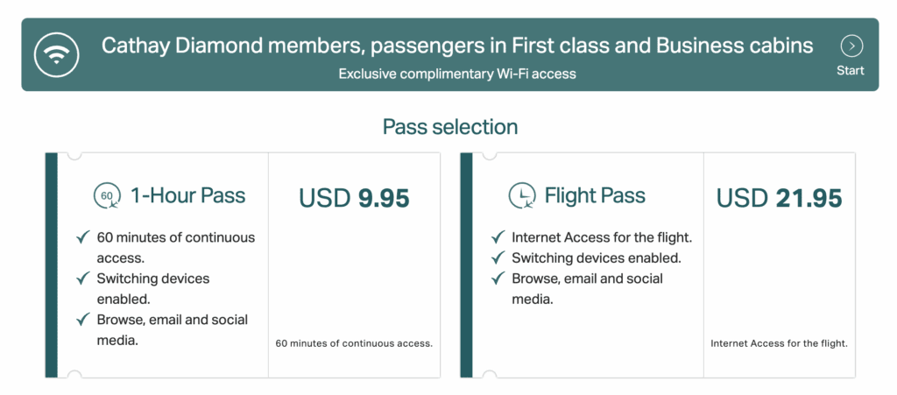The image size is (897, 395).
Task: Select the USD 9.95 price
Action: click(x=354, y=198)
